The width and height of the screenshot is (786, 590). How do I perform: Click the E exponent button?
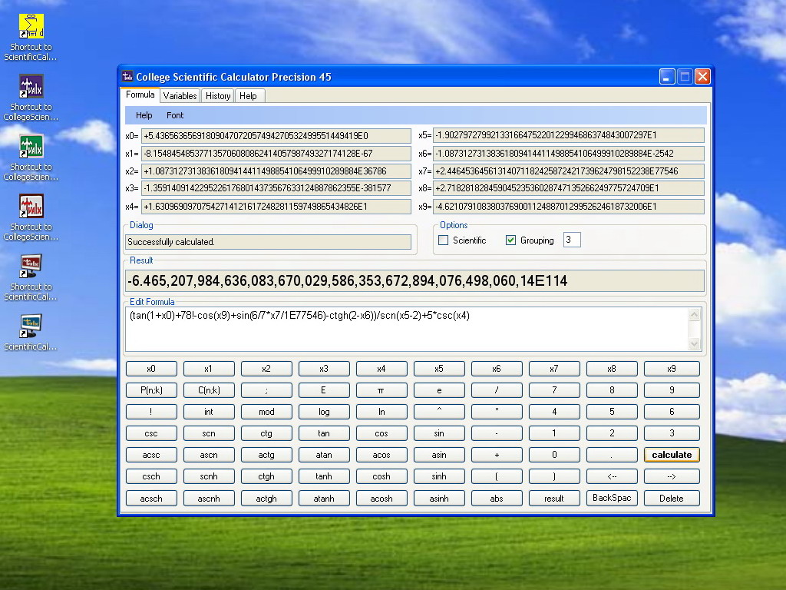[324, 389]
